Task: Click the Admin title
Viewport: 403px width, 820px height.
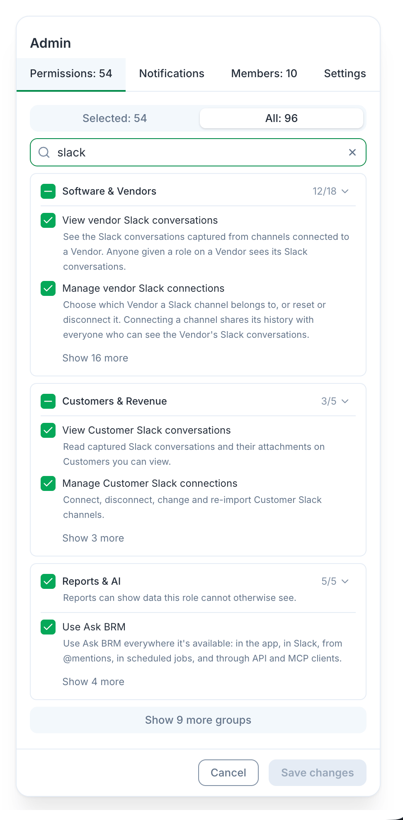Action: tap(51, 43)
